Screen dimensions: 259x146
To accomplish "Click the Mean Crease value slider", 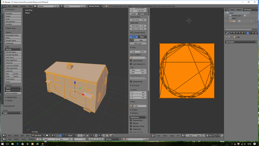I will [x=138, y=29].
